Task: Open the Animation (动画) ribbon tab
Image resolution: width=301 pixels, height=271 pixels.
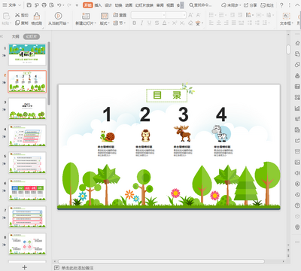Action: (129, 5)
